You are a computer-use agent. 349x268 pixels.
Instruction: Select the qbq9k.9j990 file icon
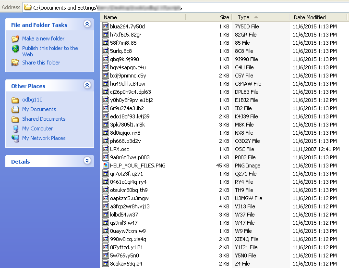click(x=106, y=59)
